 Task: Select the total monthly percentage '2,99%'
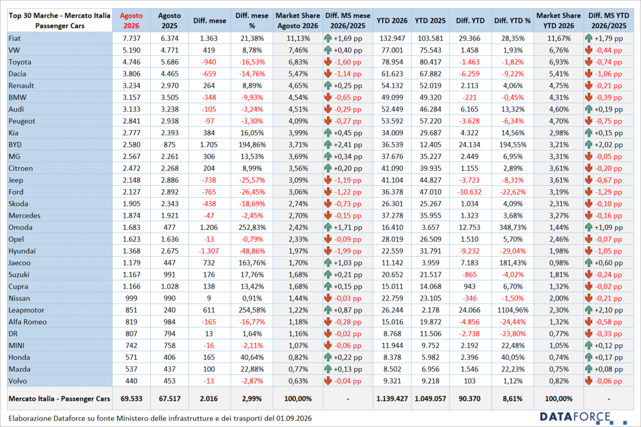coord(252,399)
